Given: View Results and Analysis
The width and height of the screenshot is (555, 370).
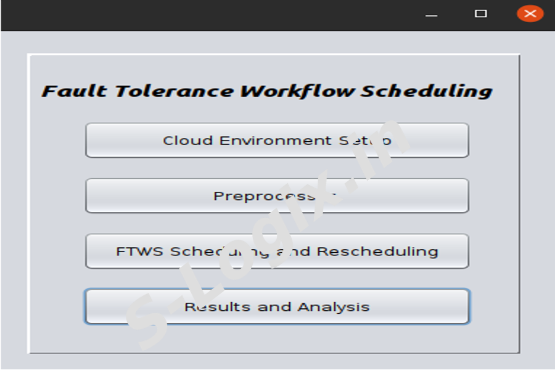Looking at the screenshot, I should click(277, 306).
